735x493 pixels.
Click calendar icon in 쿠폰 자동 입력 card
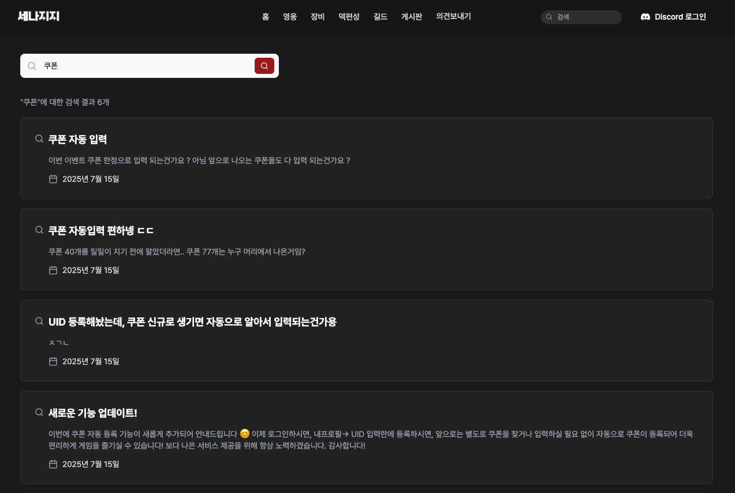[53, 179]
